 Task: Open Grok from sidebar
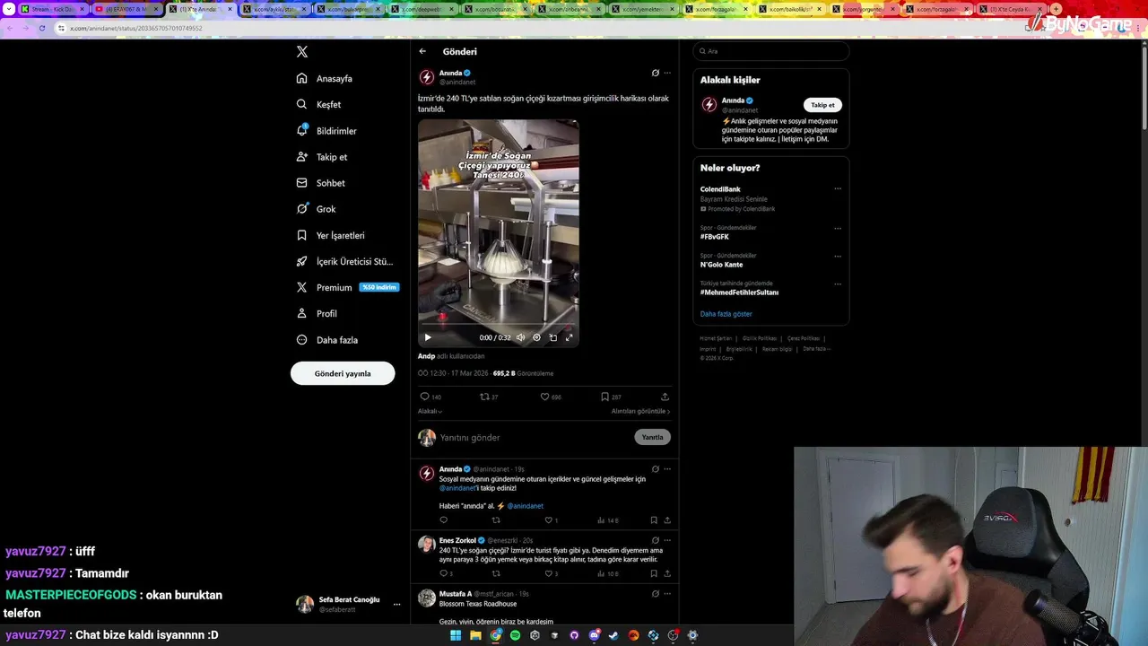click(317, 209)
